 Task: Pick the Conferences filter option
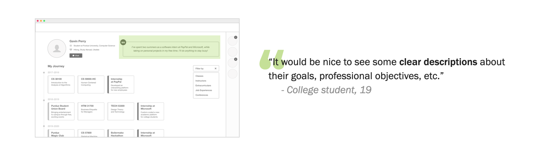202,95
